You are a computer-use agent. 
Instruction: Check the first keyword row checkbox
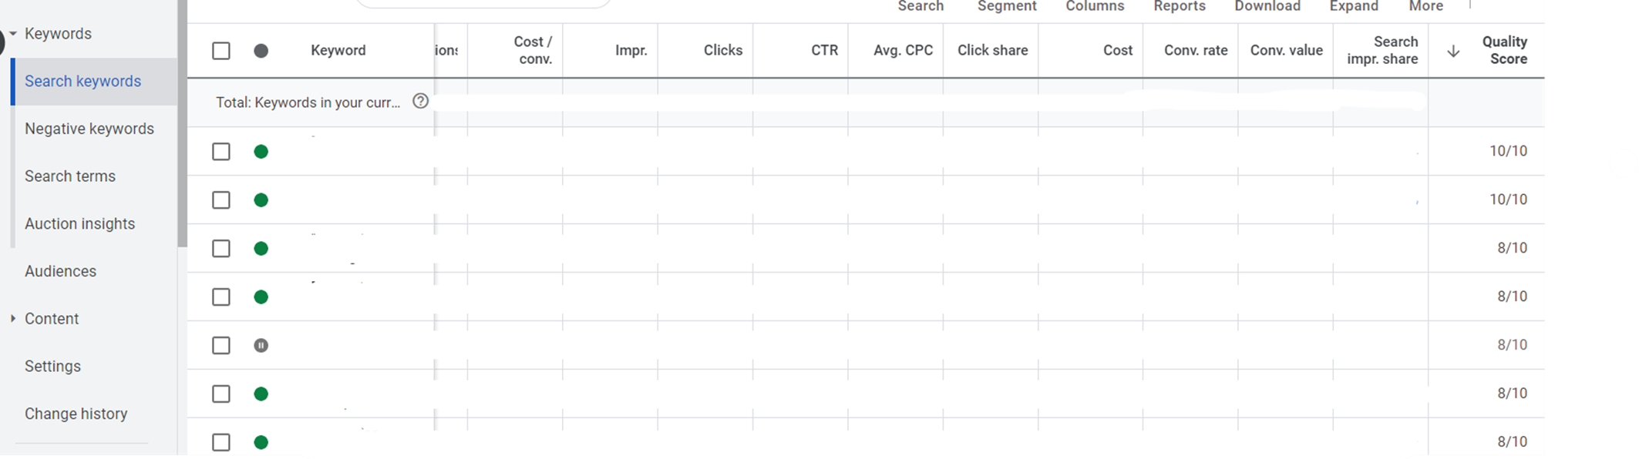click(x=221, y=152)
